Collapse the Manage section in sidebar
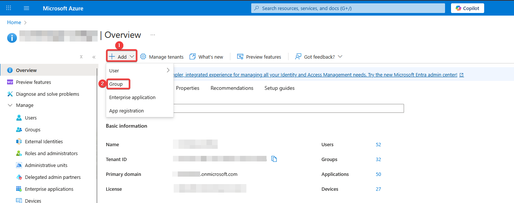This screenshot has height=203, width=514. coord(10,105)
